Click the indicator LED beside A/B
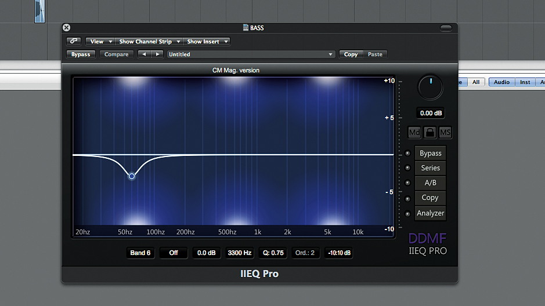Viewport: 545px width, 306px height. coord(407,183)
